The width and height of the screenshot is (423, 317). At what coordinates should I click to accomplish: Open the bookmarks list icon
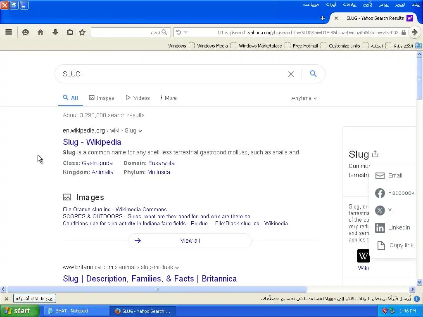coord(69,32)
